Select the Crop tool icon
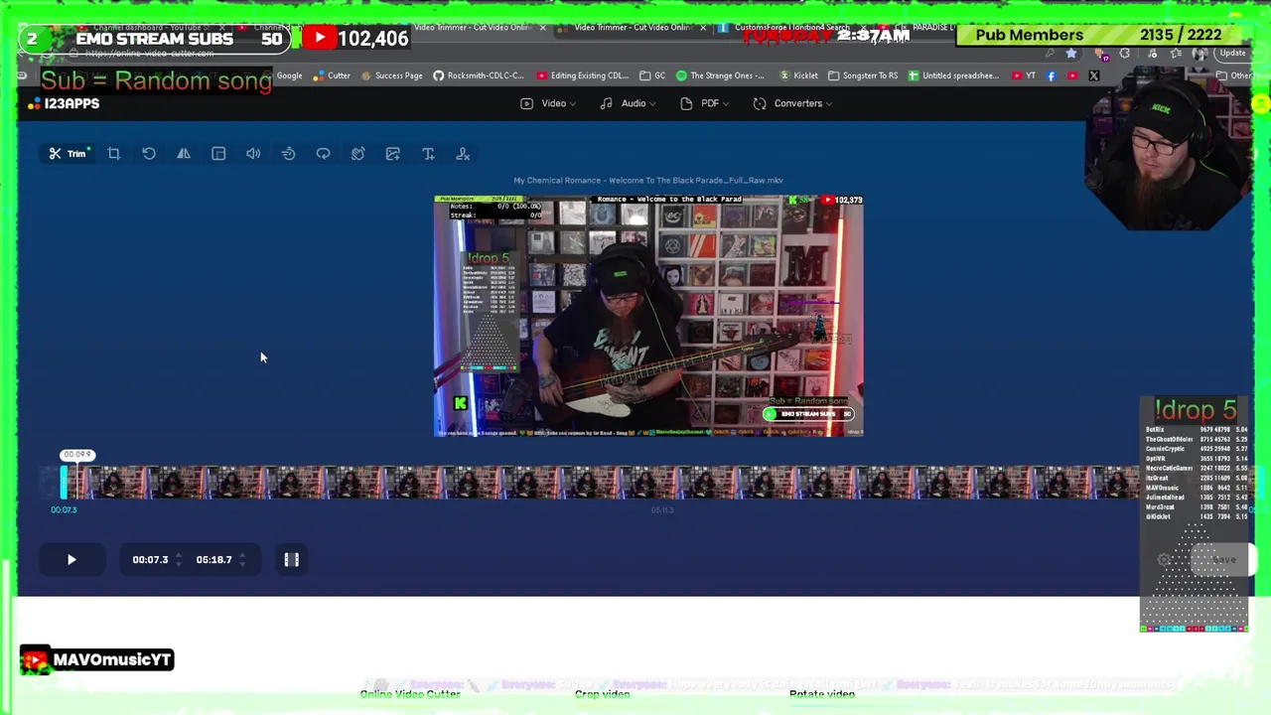Screen dimensions: 1271x715 [x=114, y=154]
